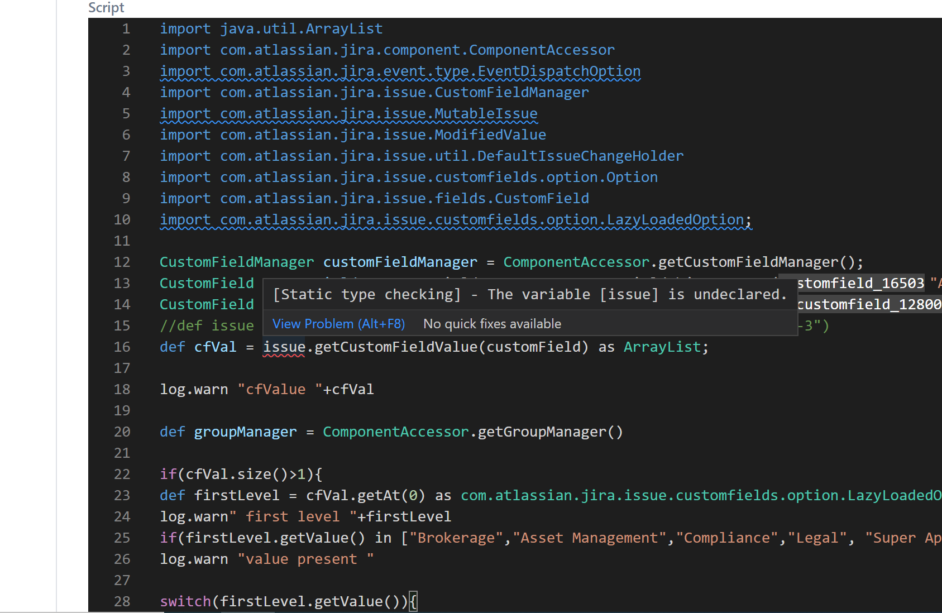This screenshot has width=942, height=613.
Task: Click the underlined MutableIssue import on line 5
Action: click(348, 113)
